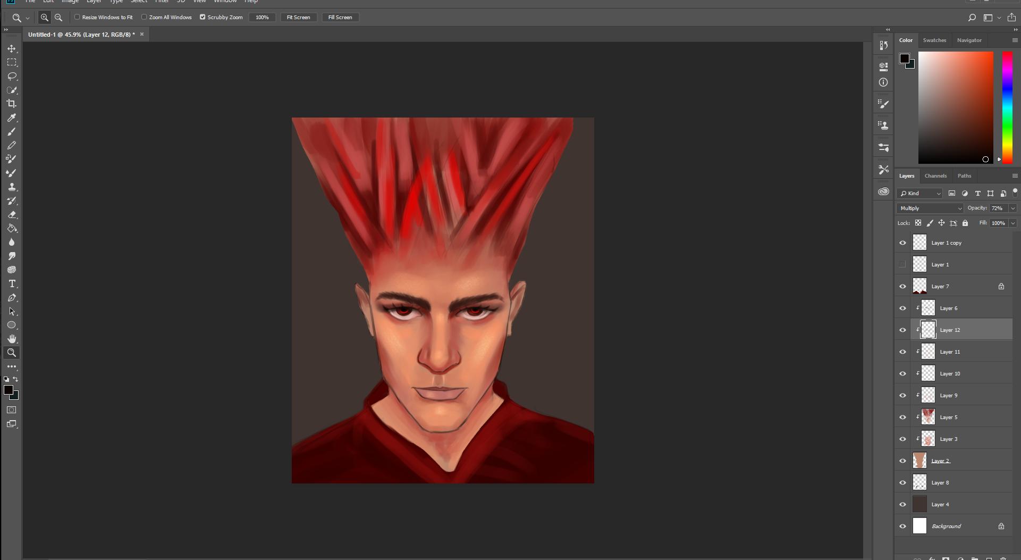Select the Untitled-1 document tab

(x=81, y=35)
